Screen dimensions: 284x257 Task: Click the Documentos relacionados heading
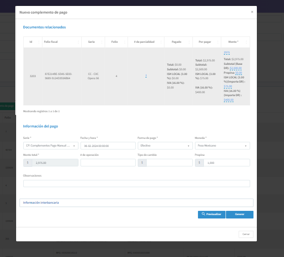pyautogui.click(x=45, y=27)
